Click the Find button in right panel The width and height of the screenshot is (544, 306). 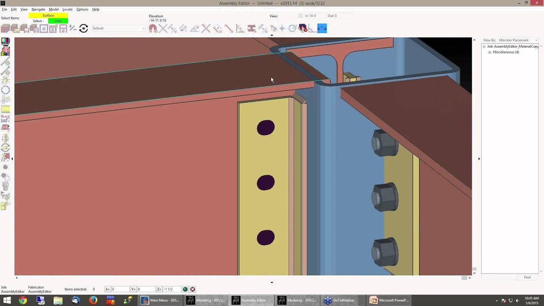527,278
